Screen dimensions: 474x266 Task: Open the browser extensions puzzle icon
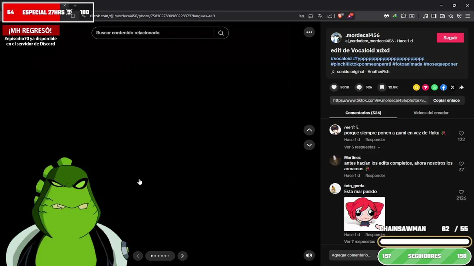click(404, 16)
